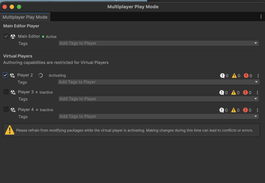The image size is (265, 183).
Task: Click the green Active status dot
Action: tap(43, 37)
